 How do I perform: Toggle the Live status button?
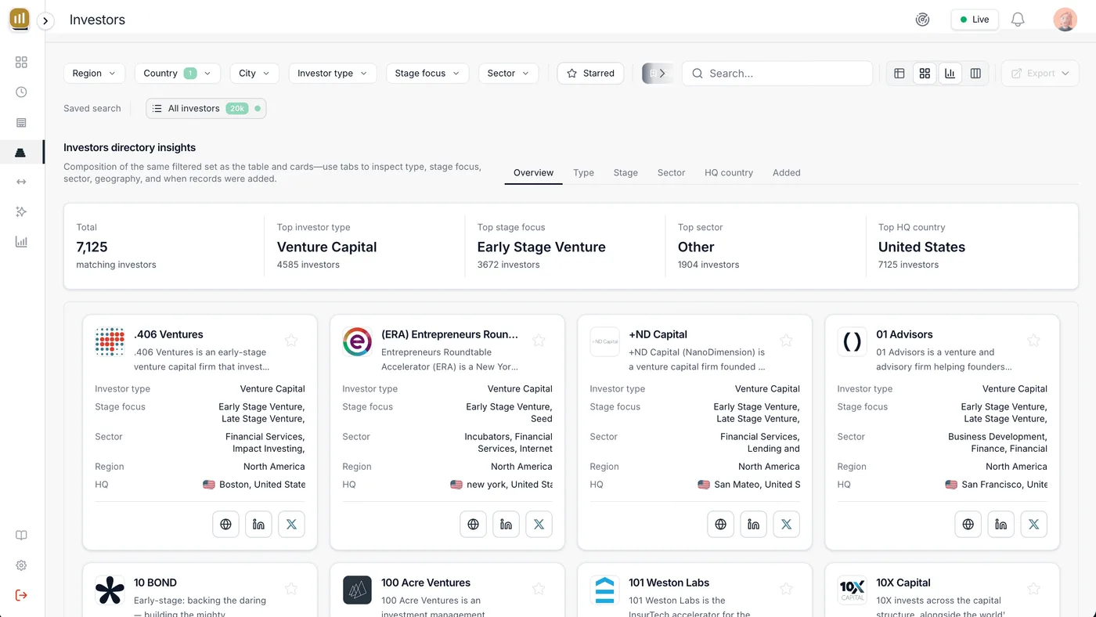click(x=975, y=20)
